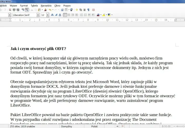Toggle numbered list

pos(82,15)
